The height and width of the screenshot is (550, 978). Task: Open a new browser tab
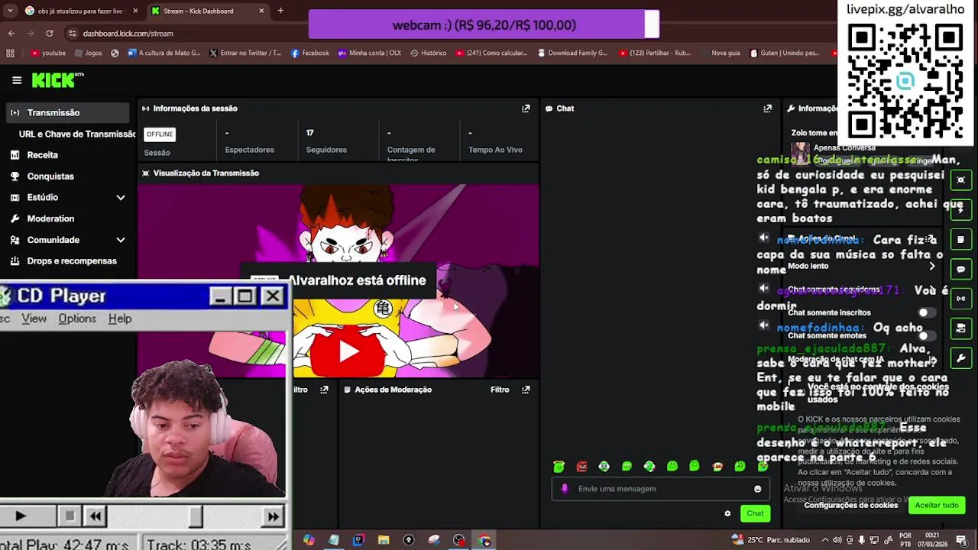(280, 11)
